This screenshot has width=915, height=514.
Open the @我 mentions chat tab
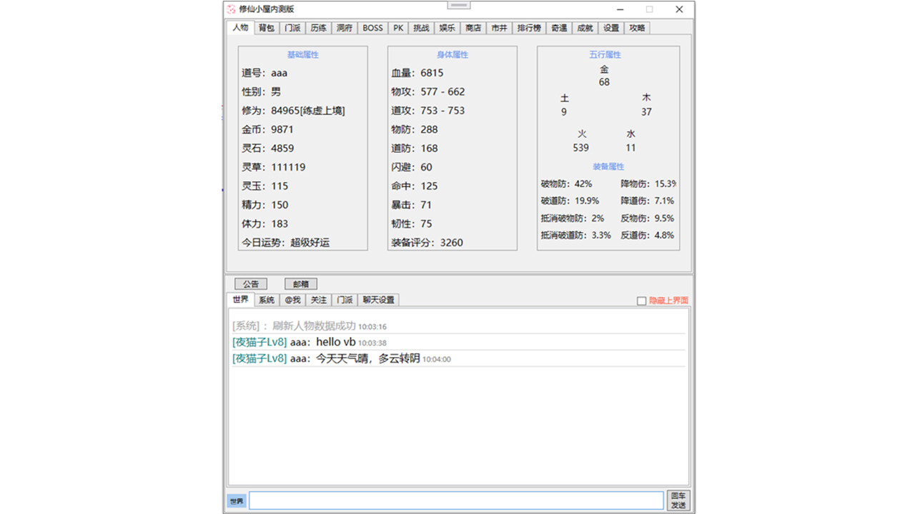(292, 300)
